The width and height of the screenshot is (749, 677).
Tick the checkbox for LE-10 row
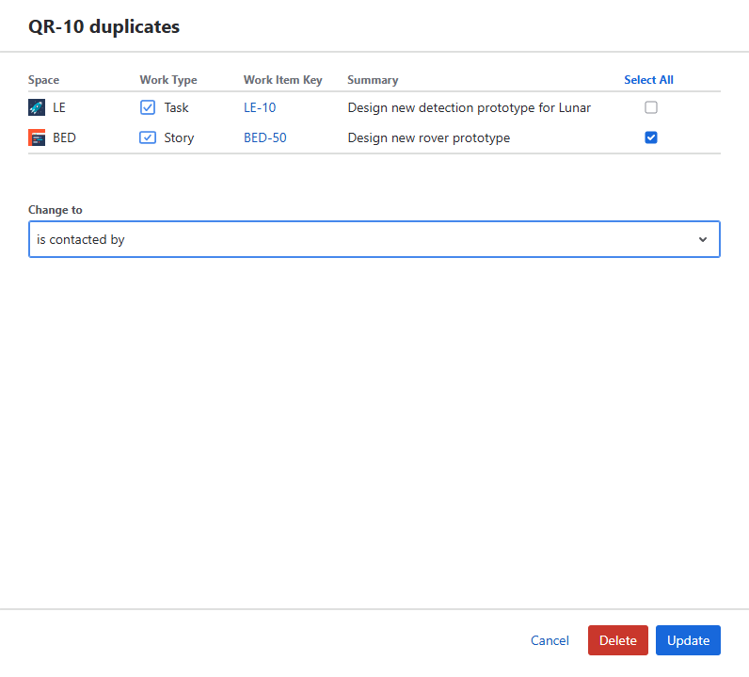[650, 107]
